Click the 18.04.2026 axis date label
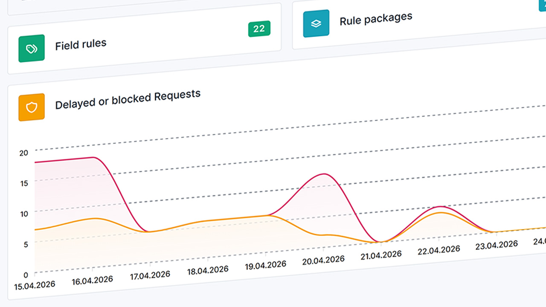The height and width of the screenshot is (307, 546). (x=208, y=270)
